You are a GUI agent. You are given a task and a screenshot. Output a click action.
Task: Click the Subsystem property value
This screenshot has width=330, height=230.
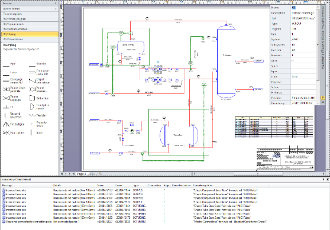tap(303, 44)
